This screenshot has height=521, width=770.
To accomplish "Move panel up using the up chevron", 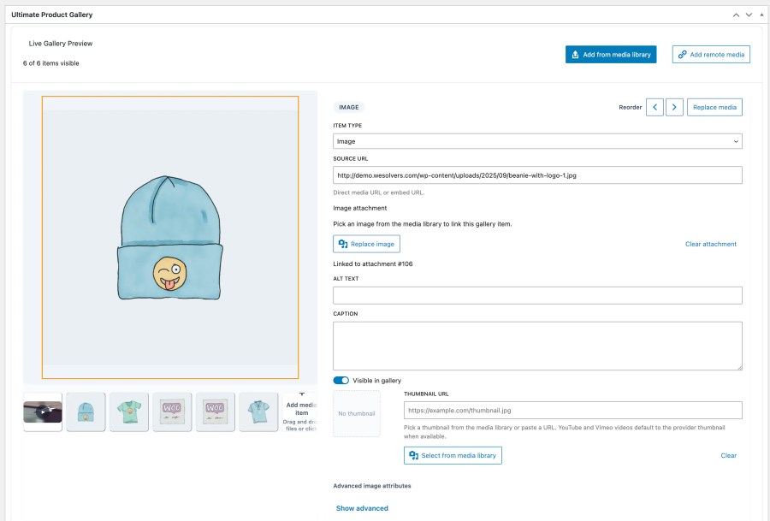I will tap(736, 15).
